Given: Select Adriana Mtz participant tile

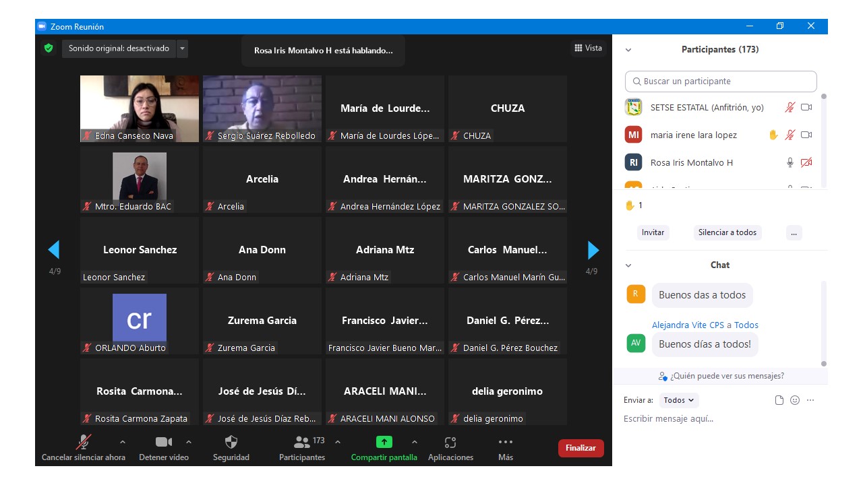Looking at the screenshot, I should click(x=385, y=250).
